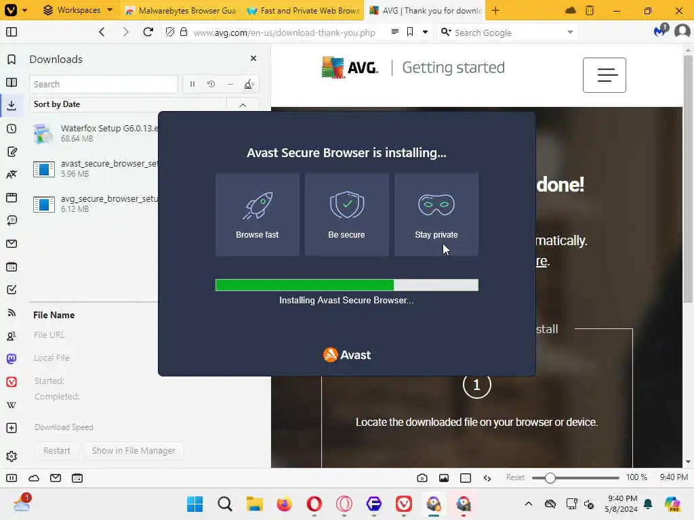The image size is (694, 520).
Task: Retry download icon in Downloads toolbar
Action: click(211, 84)
